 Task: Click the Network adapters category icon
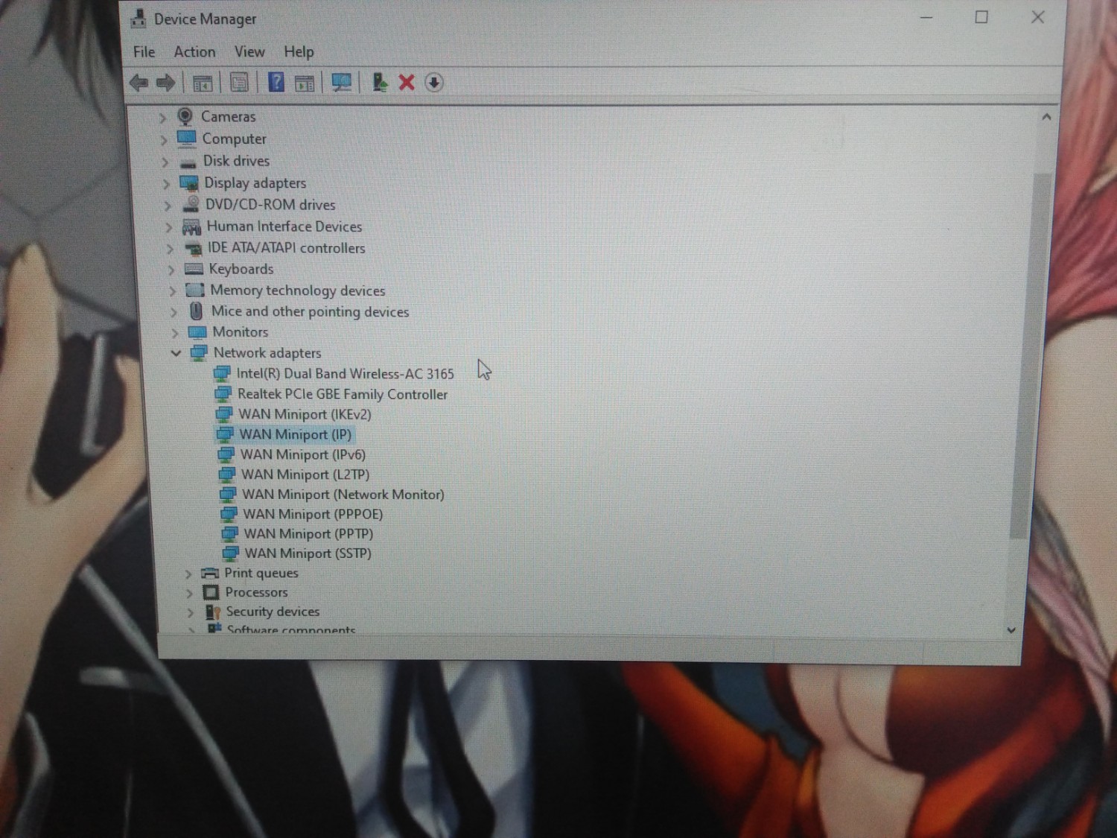[x=199, y=353]
